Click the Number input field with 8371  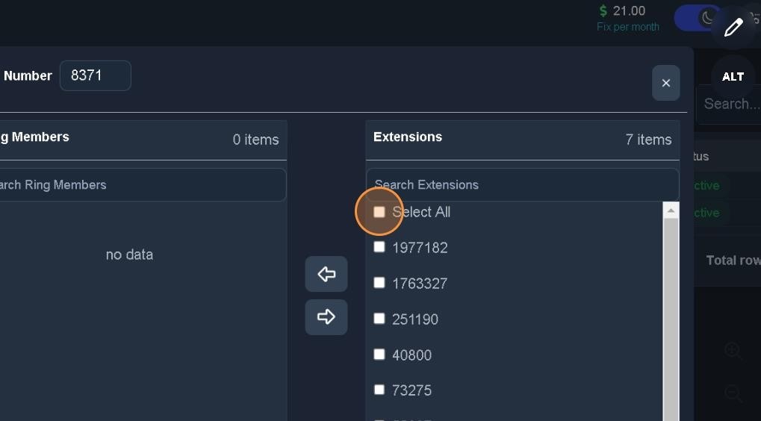click(x=95, y=75)
